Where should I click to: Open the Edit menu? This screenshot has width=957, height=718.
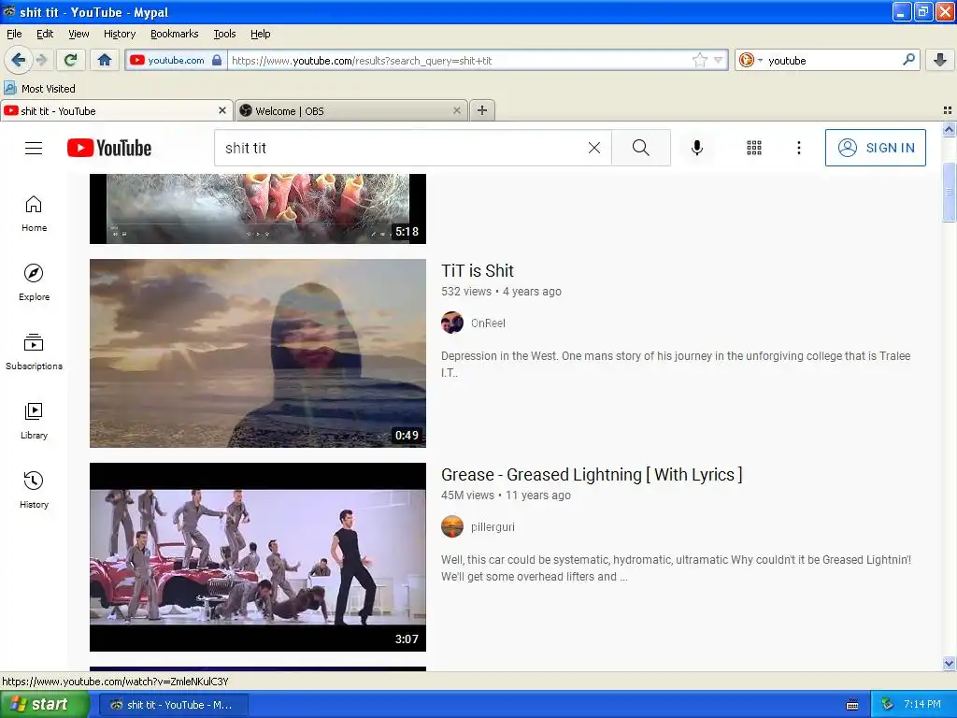[45, 34]
